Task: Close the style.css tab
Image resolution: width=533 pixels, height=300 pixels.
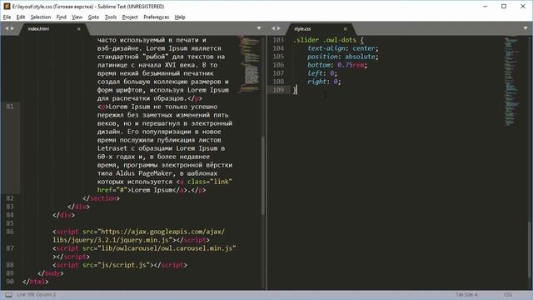Action: 346,29
